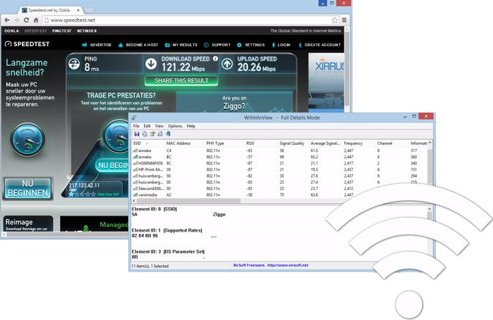Open MY RESULTS page

point(181,45)
